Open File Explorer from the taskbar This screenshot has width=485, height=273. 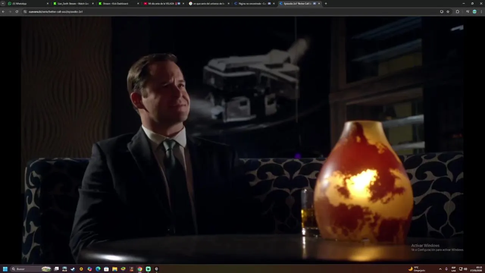115,269
